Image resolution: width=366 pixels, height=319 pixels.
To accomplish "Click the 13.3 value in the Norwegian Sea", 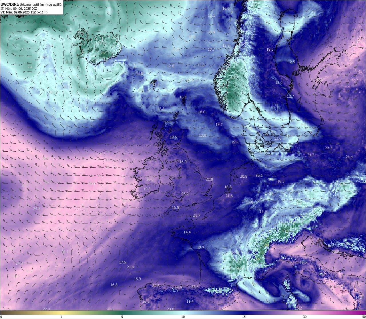I will [x=201, y=65].
